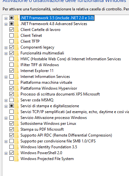Check Windows Identity Foundation 3.5 box

11,147
